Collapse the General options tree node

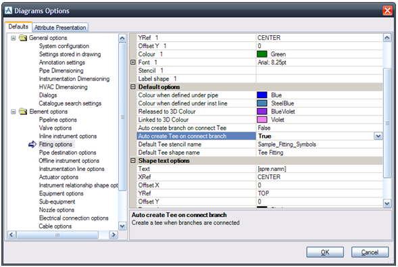coord(14,38)
